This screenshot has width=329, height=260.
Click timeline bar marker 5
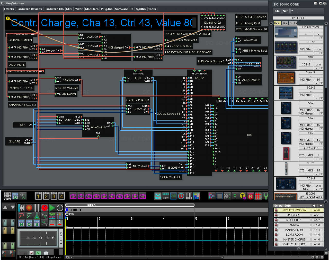[x=196, y=218]
